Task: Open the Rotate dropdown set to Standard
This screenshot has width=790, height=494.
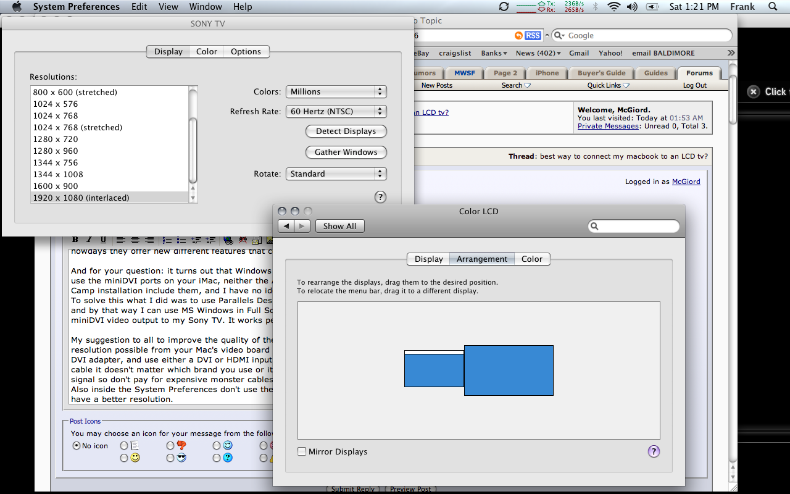Action: (336, 174)
